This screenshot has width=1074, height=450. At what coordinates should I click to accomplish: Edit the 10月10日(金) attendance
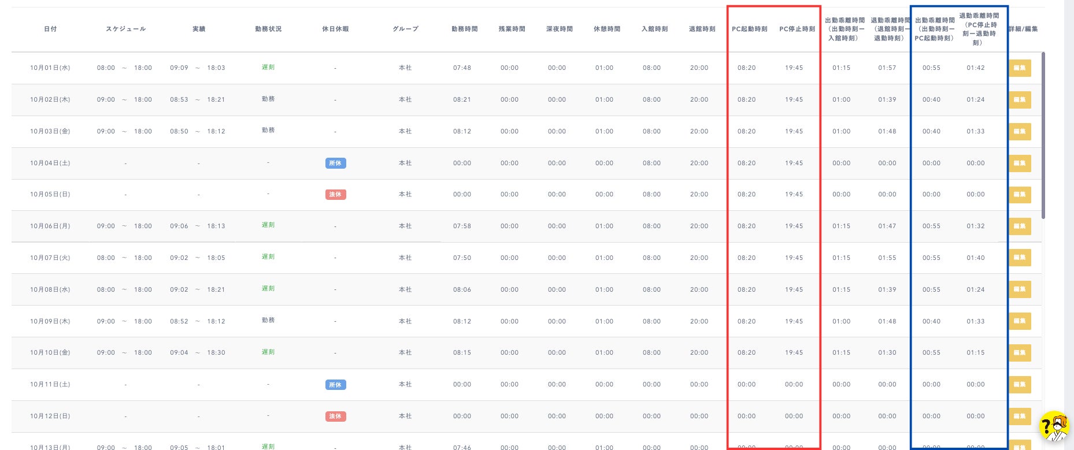1020,353
